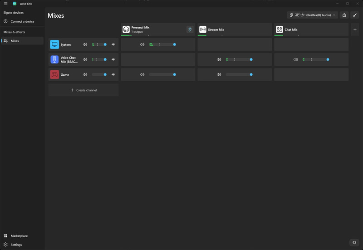Select Mixes in the sidebar
Screen dimensions: 363x250
[22, 41]
